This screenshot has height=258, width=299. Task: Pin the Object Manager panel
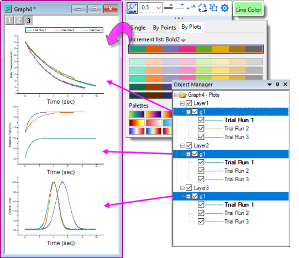(277, 85)
